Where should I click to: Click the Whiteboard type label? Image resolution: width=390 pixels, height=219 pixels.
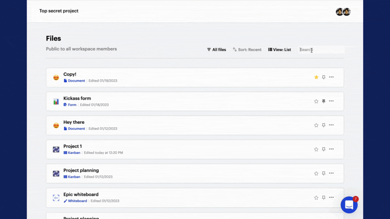tap(75, 201)
